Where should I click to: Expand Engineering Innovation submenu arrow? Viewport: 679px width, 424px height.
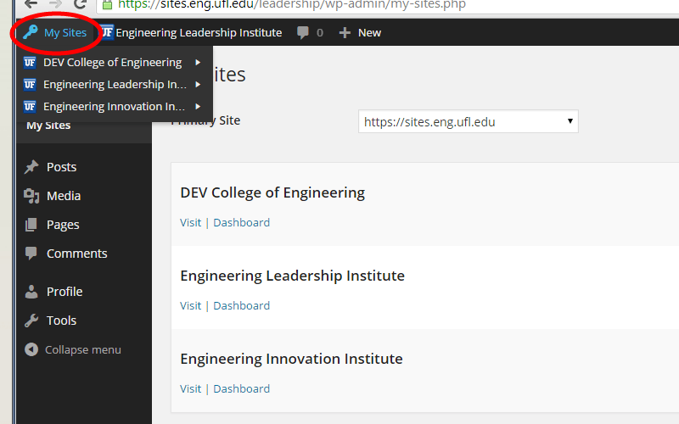(x=198, y=106)
